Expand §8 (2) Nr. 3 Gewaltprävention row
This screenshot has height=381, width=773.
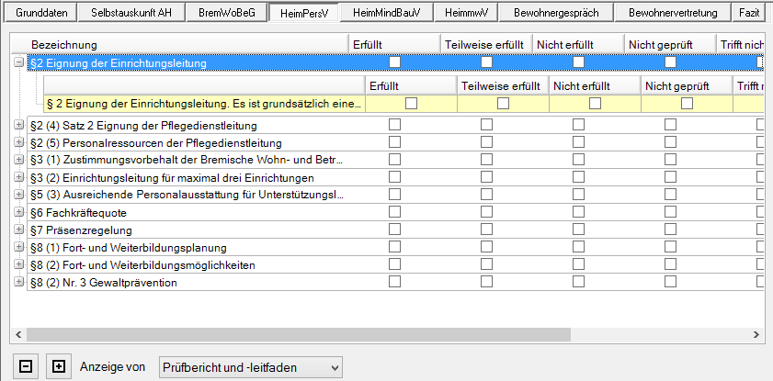point(19,282)
